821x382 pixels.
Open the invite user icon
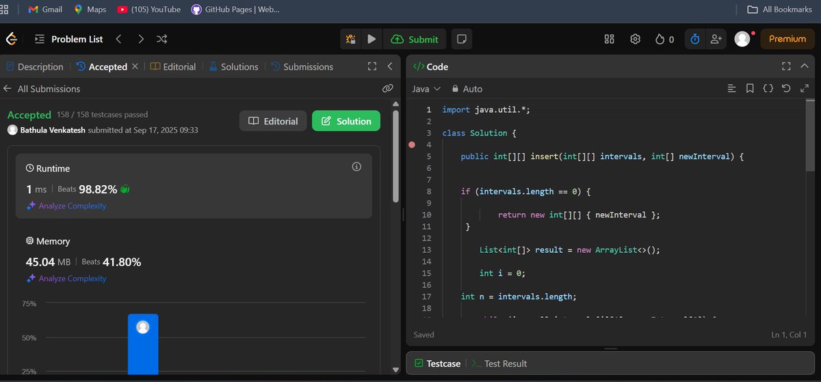tap(716, 39)
